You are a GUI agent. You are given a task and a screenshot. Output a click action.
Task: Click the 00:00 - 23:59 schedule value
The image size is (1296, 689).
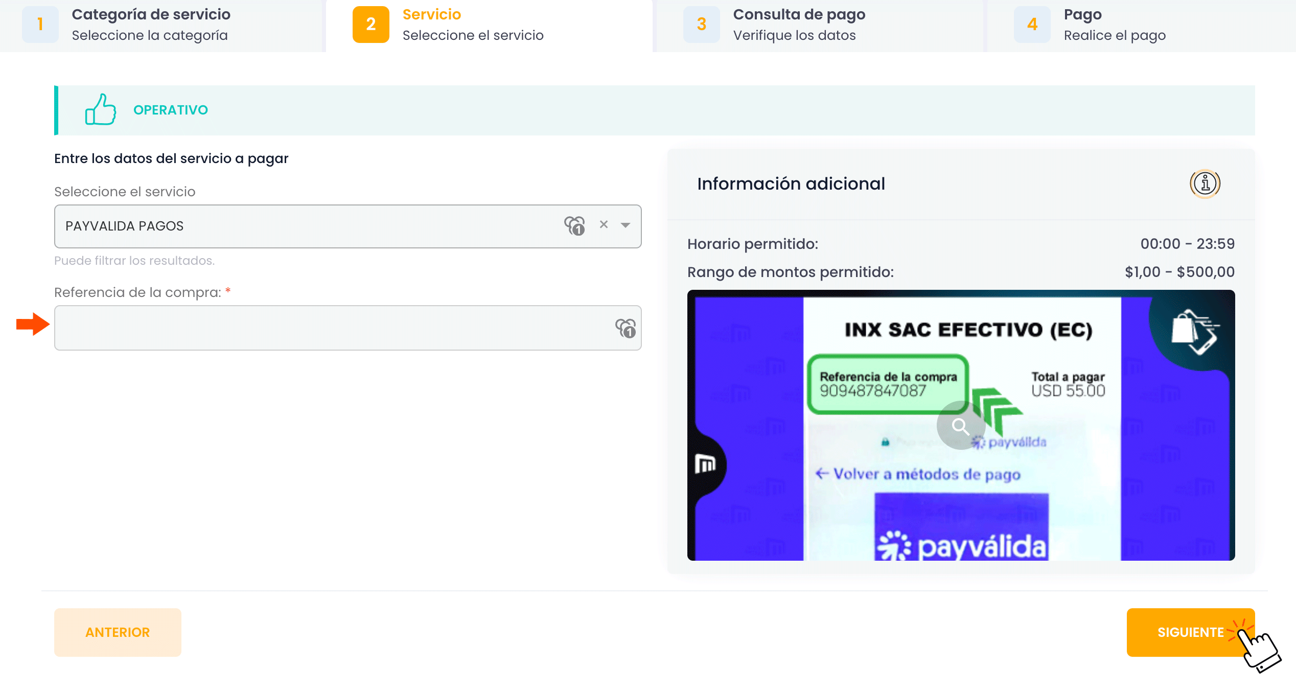(1187, 244)
